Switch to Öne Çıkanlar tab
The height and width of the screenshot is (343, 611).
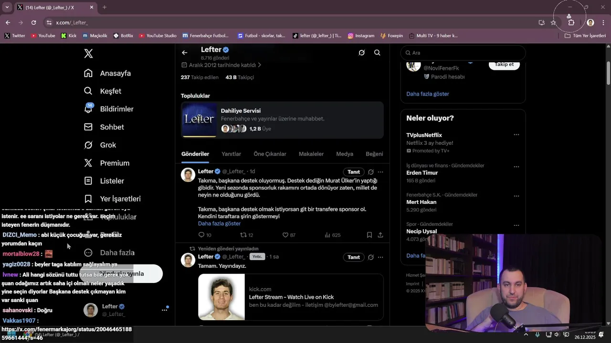coord(270,154)
